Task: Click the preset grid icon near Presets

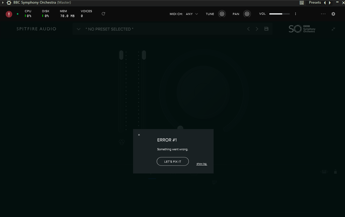Action: (x=302, y=3)
